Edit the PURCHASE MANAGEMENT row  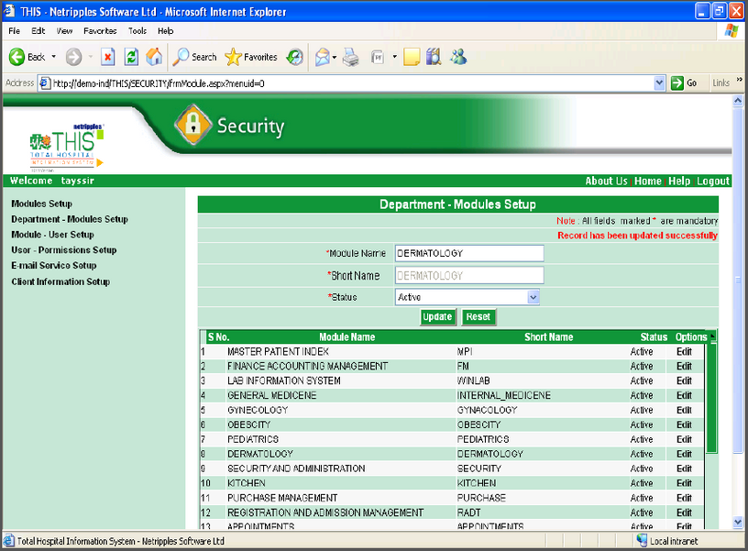tap(684, 498)
